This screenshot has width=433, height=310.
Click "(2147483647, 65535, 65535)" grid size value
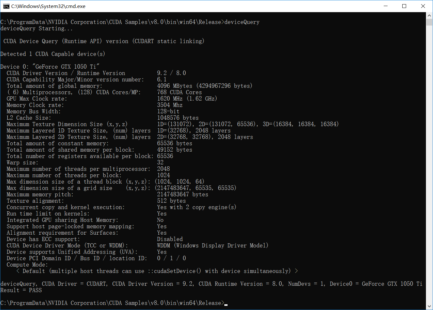[x=196, y=188]
